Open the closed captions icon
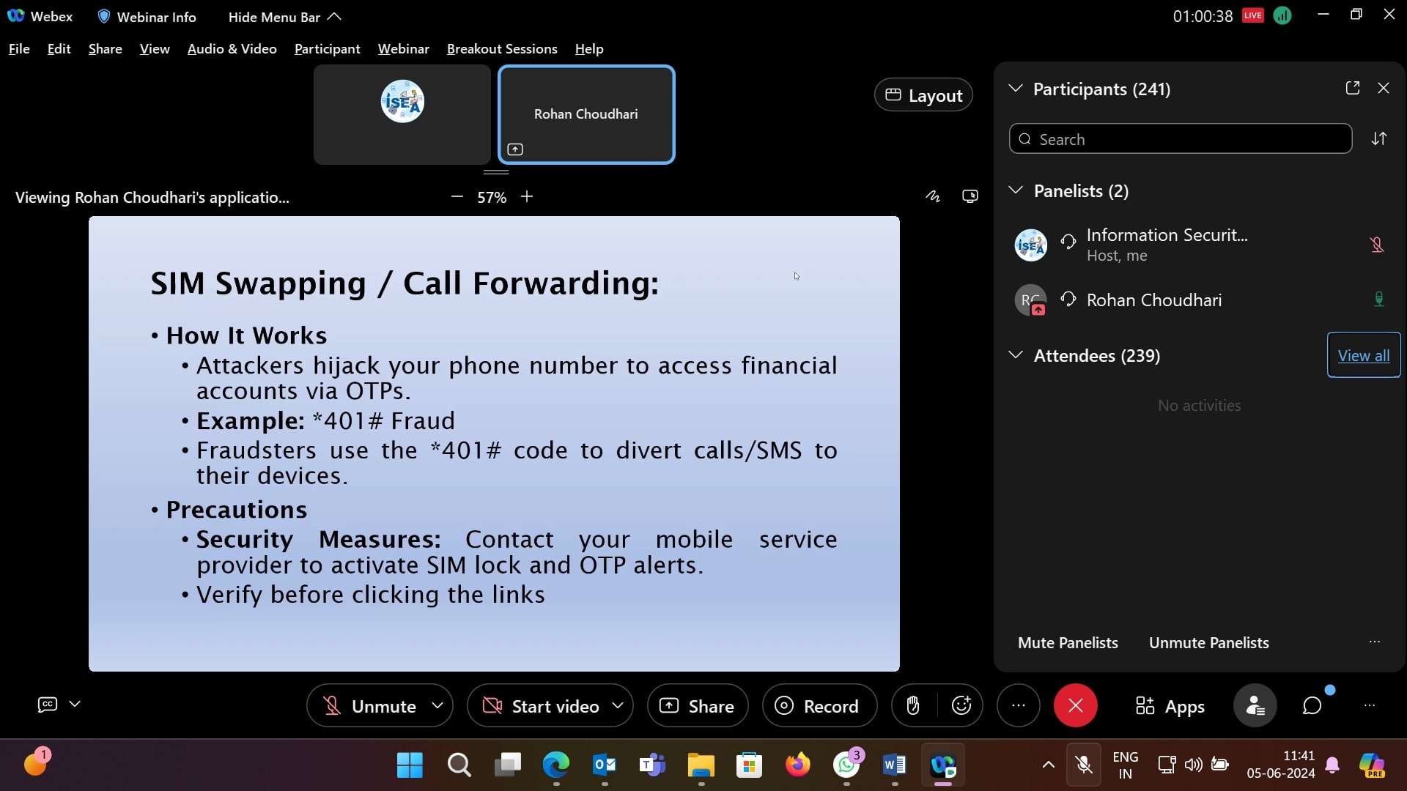Screen dimensions: 1407x791 pyautogui.click(x=48, y=705)
